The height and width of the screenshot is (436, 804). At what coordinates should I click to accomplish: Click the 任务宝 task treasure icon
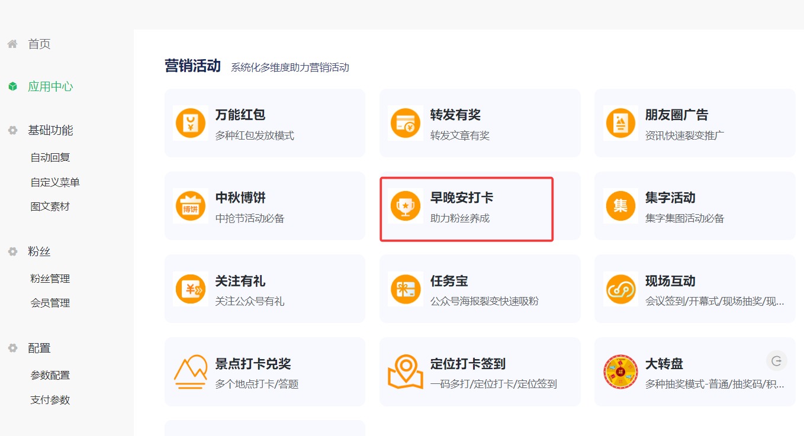(x=405, y=289)
